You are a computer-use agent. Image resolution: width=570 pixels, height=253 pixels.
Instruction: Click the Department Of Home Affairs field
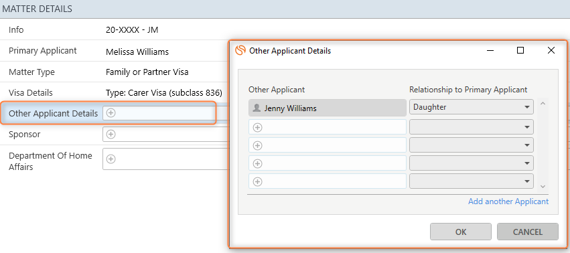coord(165,159)
